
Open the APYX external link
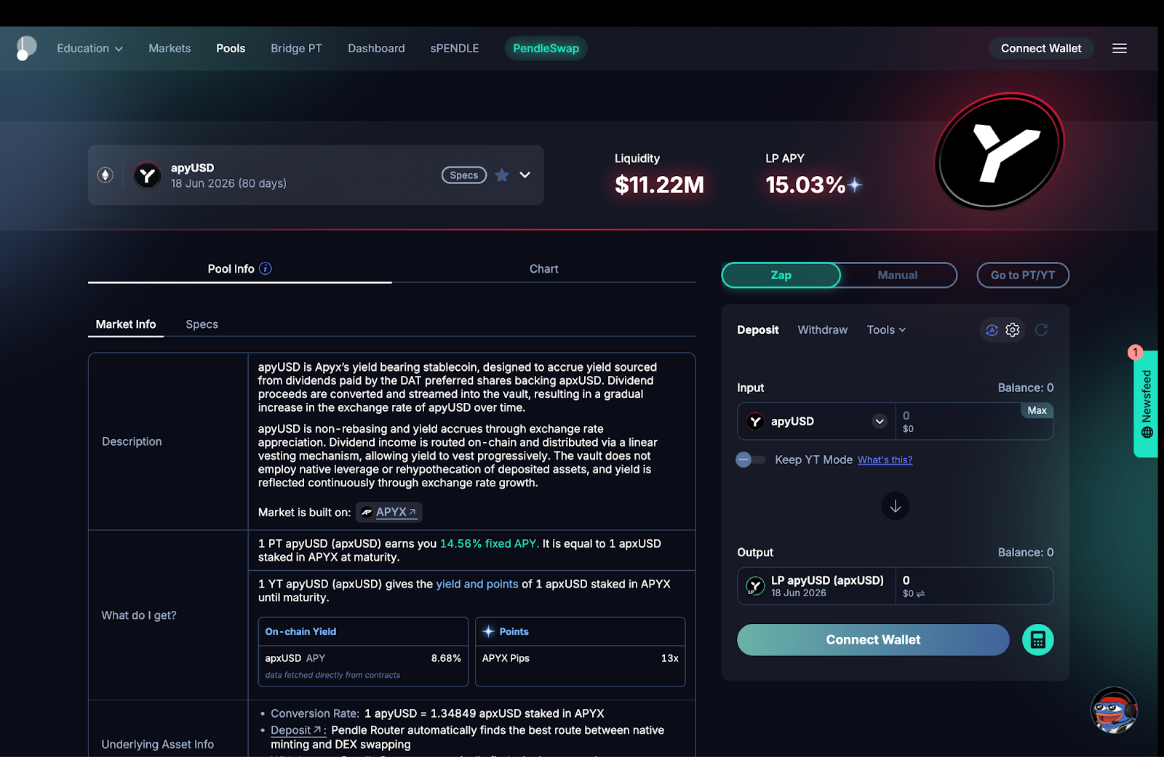389,512
